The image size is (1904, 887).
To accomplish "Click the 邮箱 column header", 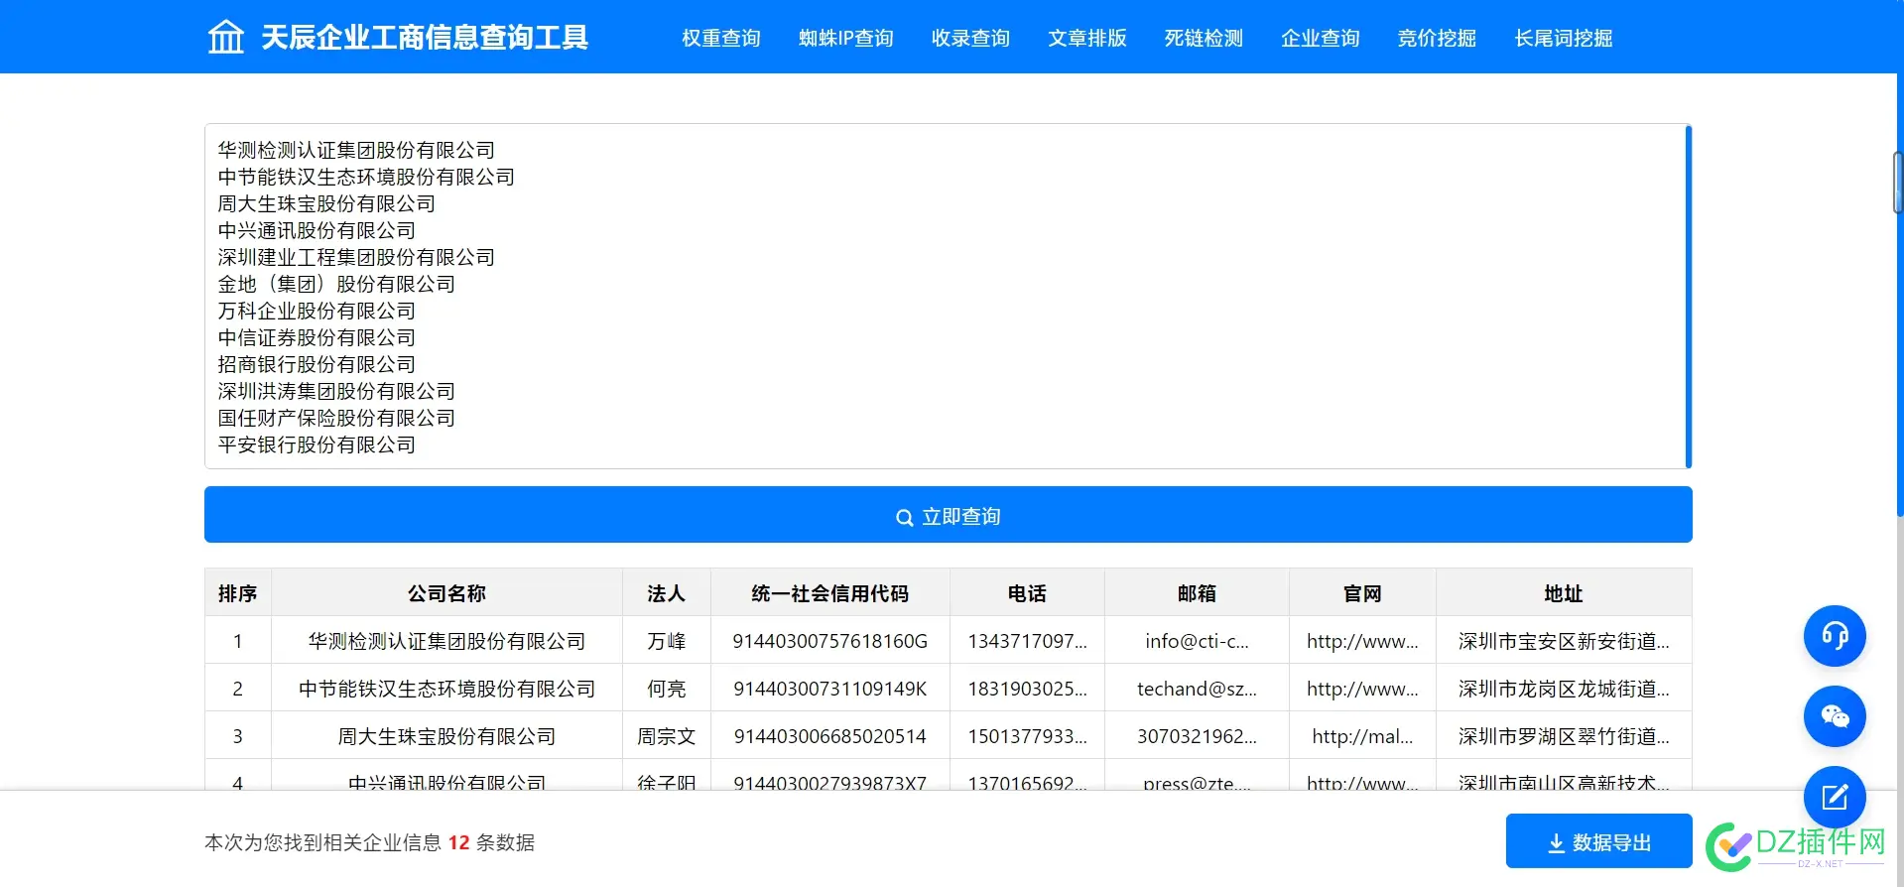I will (x=1197, y=592).
